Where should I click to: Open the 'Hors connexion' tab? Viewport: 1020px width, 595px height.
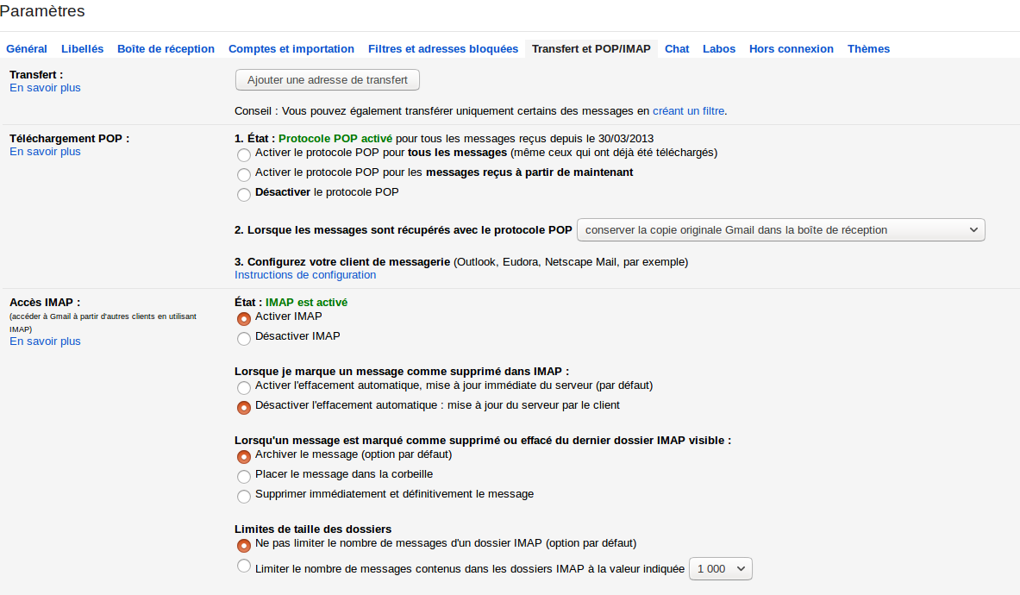point(792,49)
